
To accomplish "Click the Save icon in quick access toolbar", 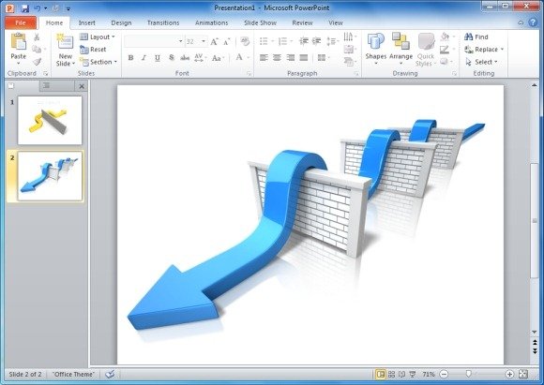I will click(24, 8).
